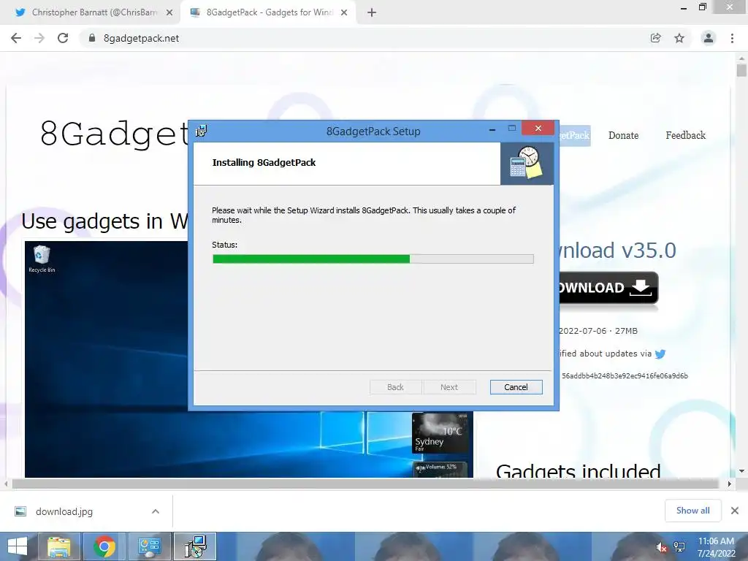This screenshot has width=748, height=561.
Task: Reload the 8gadgetpack.net page
Action: tap(63, 38)
